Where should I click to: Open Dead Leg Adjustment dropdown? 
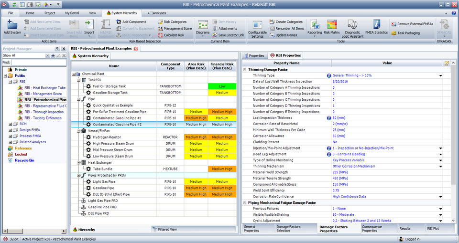[x=440, y=154]
